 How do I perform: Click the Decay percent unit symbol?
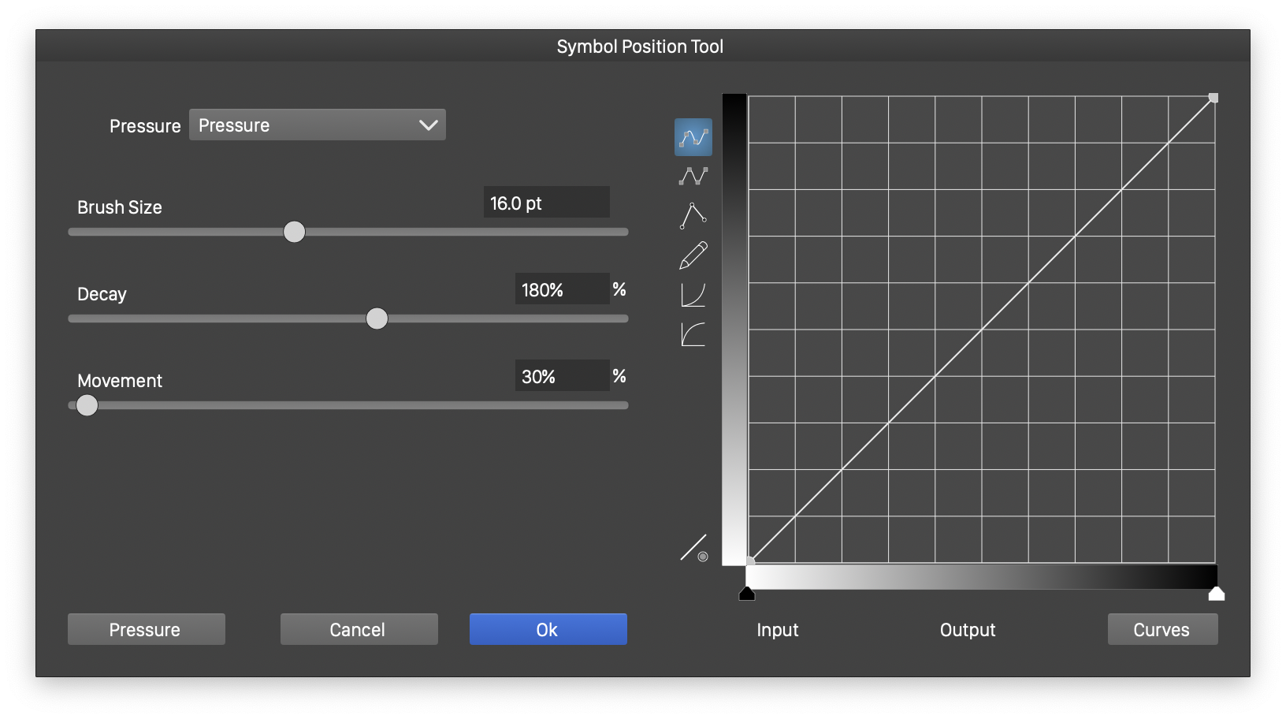tap(619, 289)
